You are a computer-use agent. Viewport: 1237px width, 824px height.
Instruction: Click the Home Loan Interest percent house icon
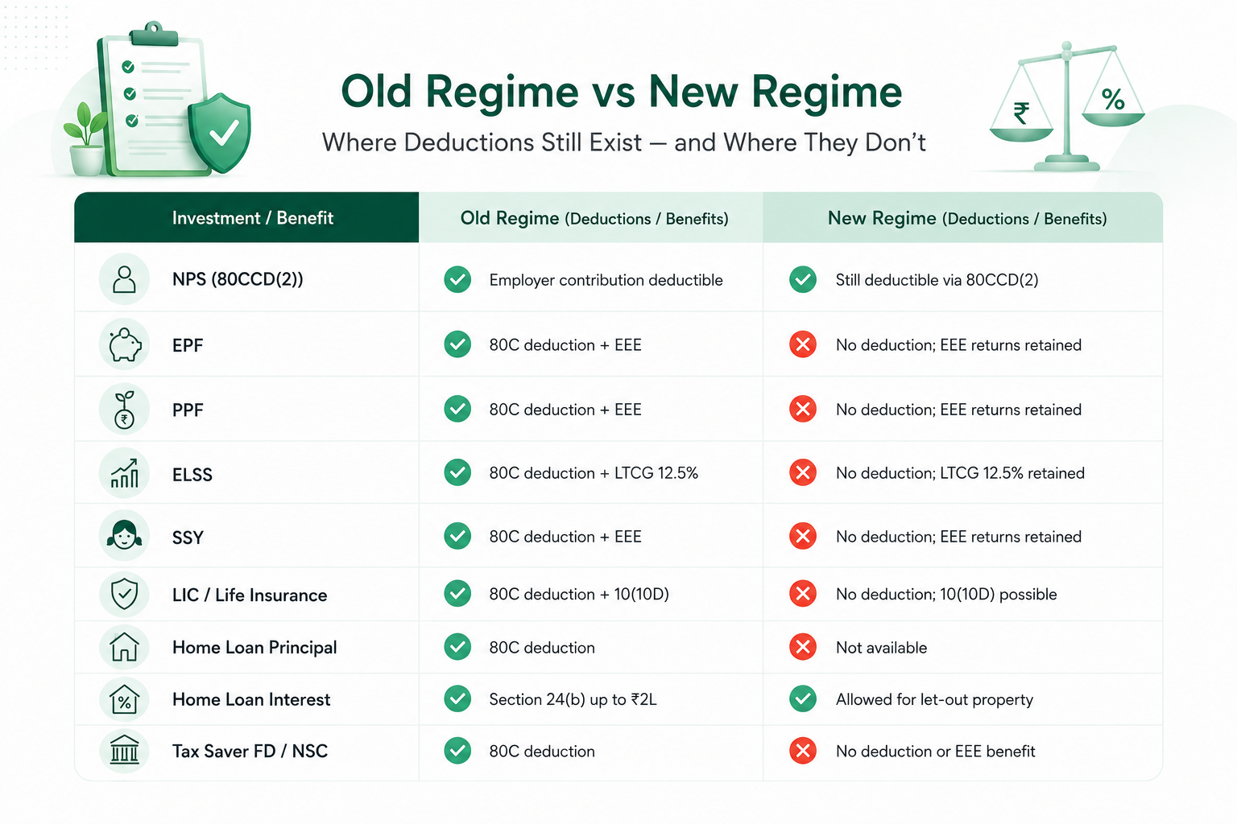click(124, 699)
